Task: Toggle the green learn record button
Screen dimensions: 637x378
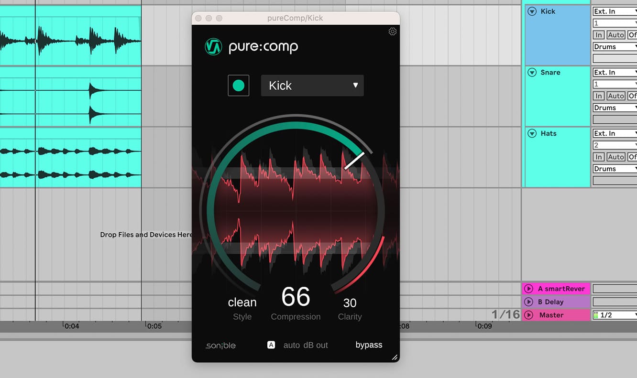Action: (x=238, y=86)
